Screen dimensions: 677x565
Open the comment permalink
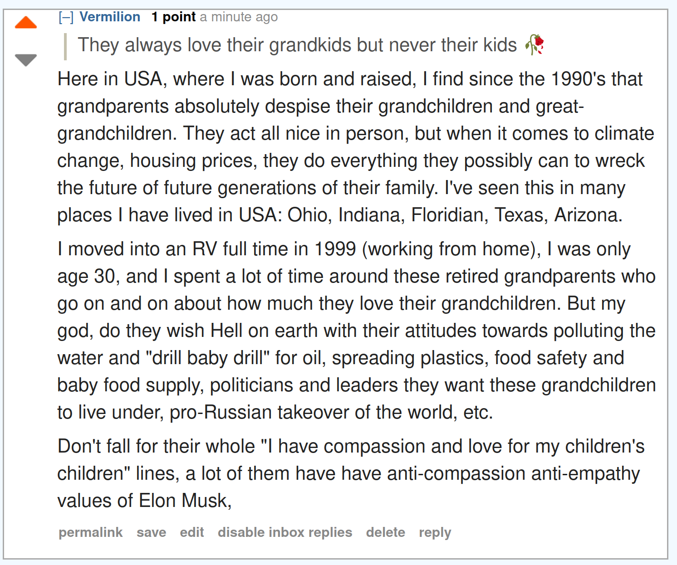[x=90, y=532]
